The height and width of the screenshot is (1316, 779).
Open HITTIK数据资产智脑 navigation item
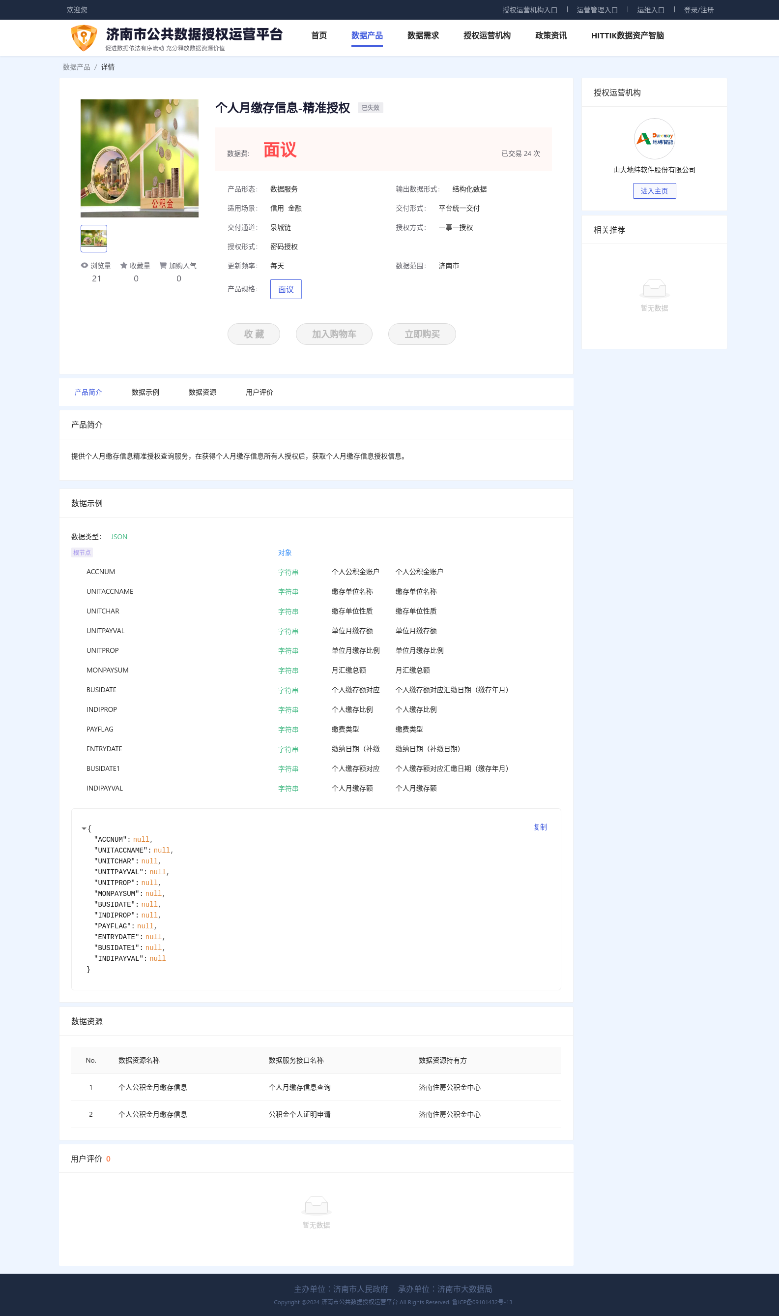click(627, 35)
